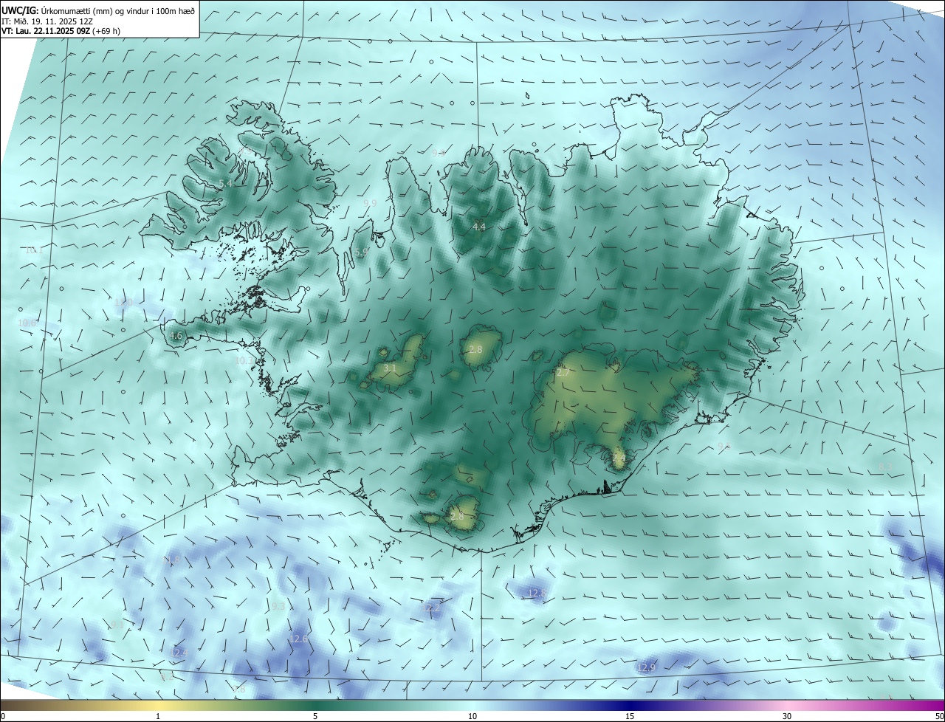
Task: Click the 12.0 value label over the sea
Action: pos(123,302)
